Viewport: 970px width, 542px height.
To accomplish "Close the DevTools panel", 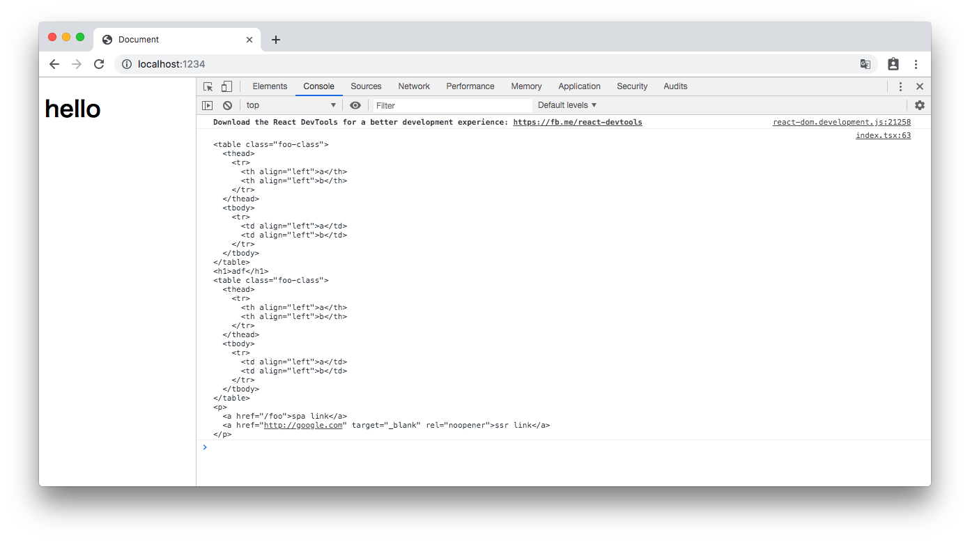I will 920,86.
